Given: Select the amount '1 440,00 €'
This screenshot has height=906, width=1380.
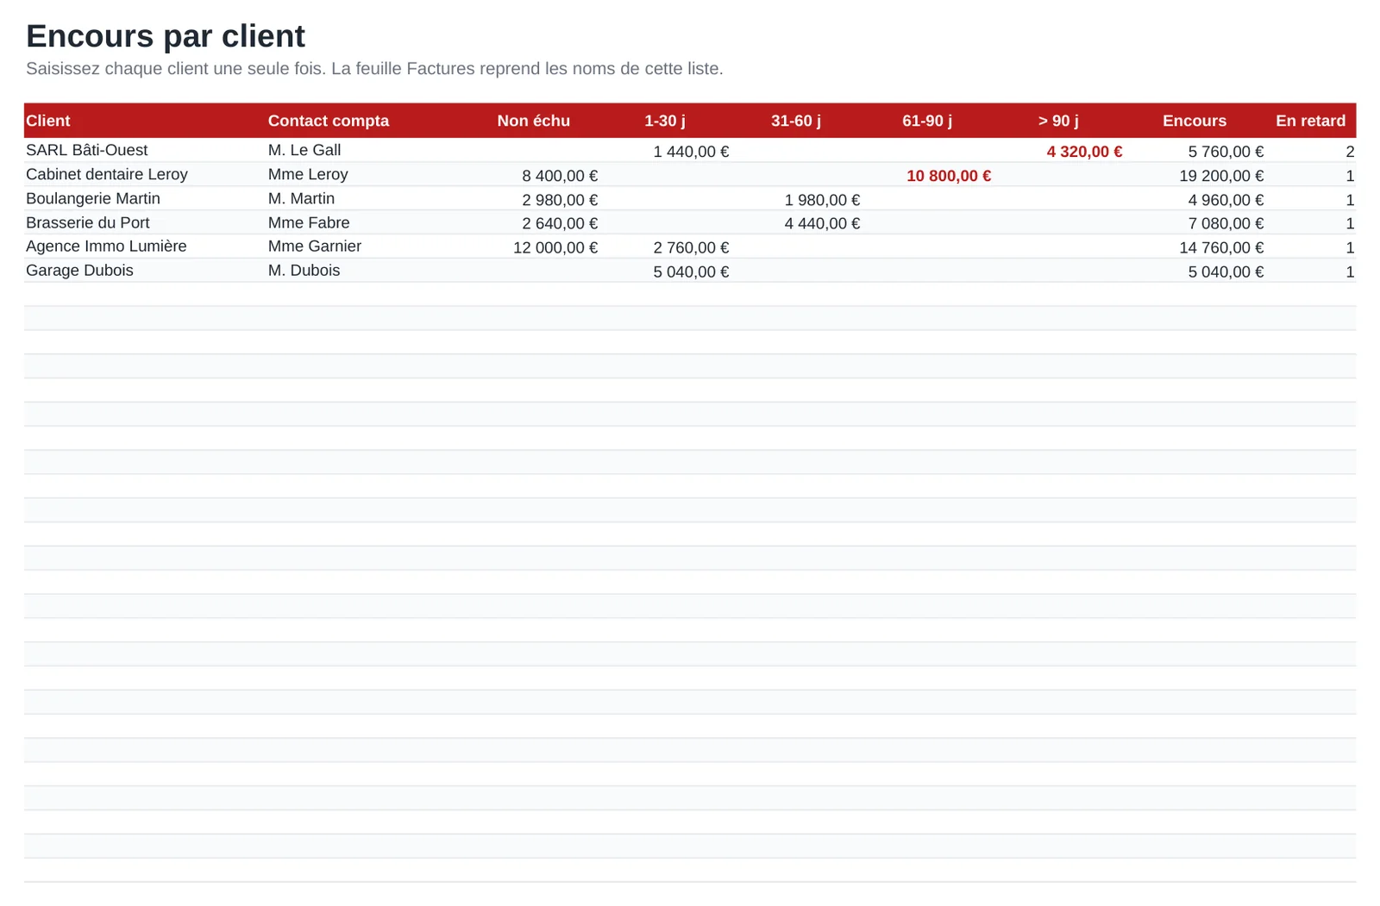Looking at the screenshot, I should (691, 152).
